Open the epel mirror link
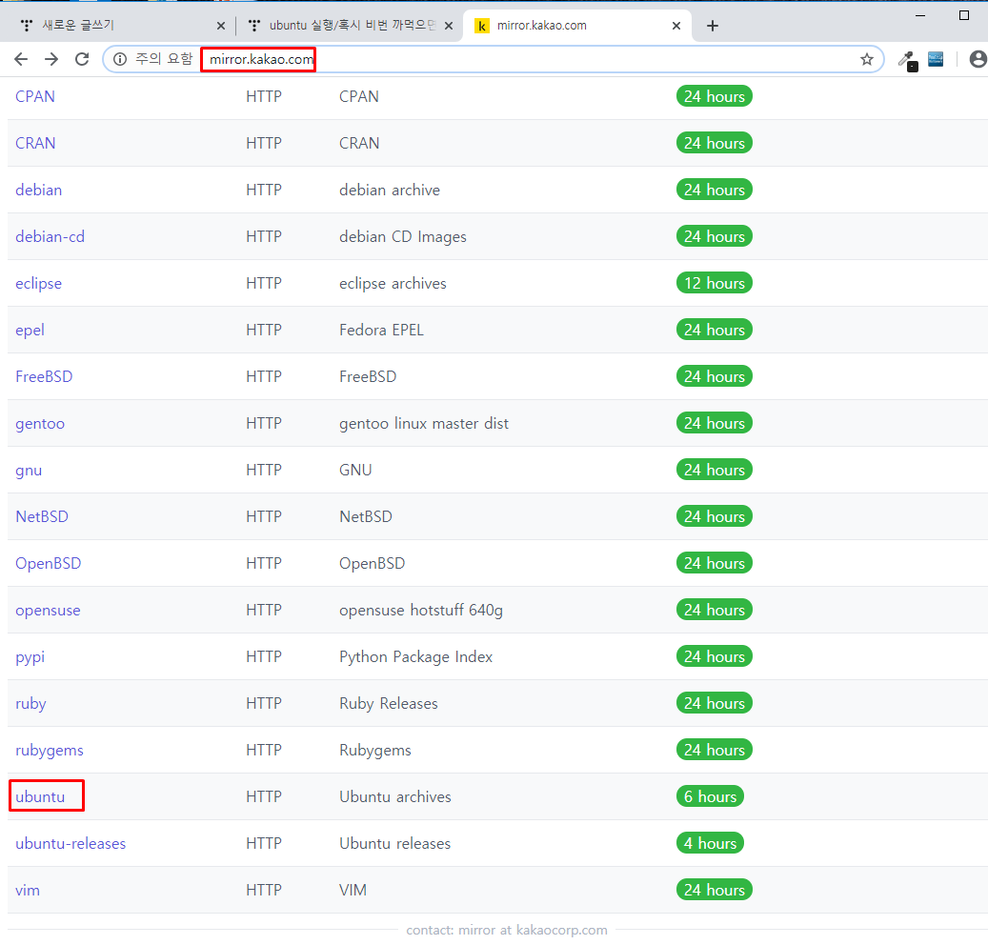 click(30, 331)
